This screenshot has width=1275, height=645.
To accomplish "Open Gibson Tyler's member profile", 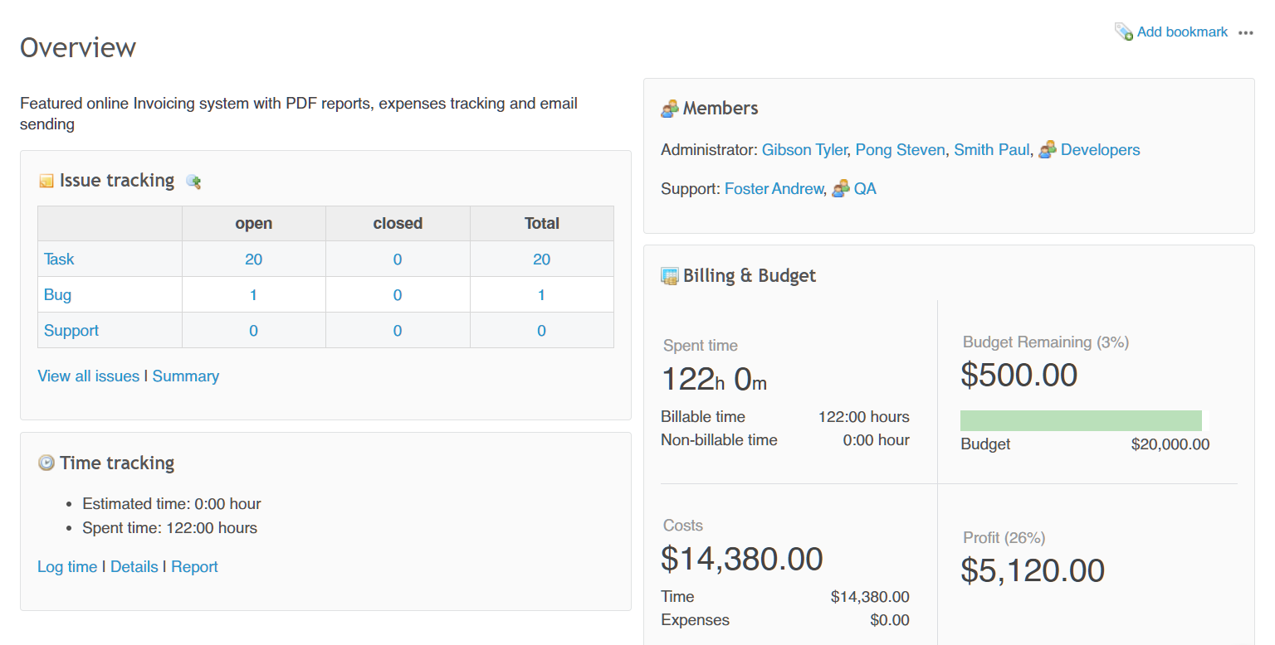I will point(804,150).
